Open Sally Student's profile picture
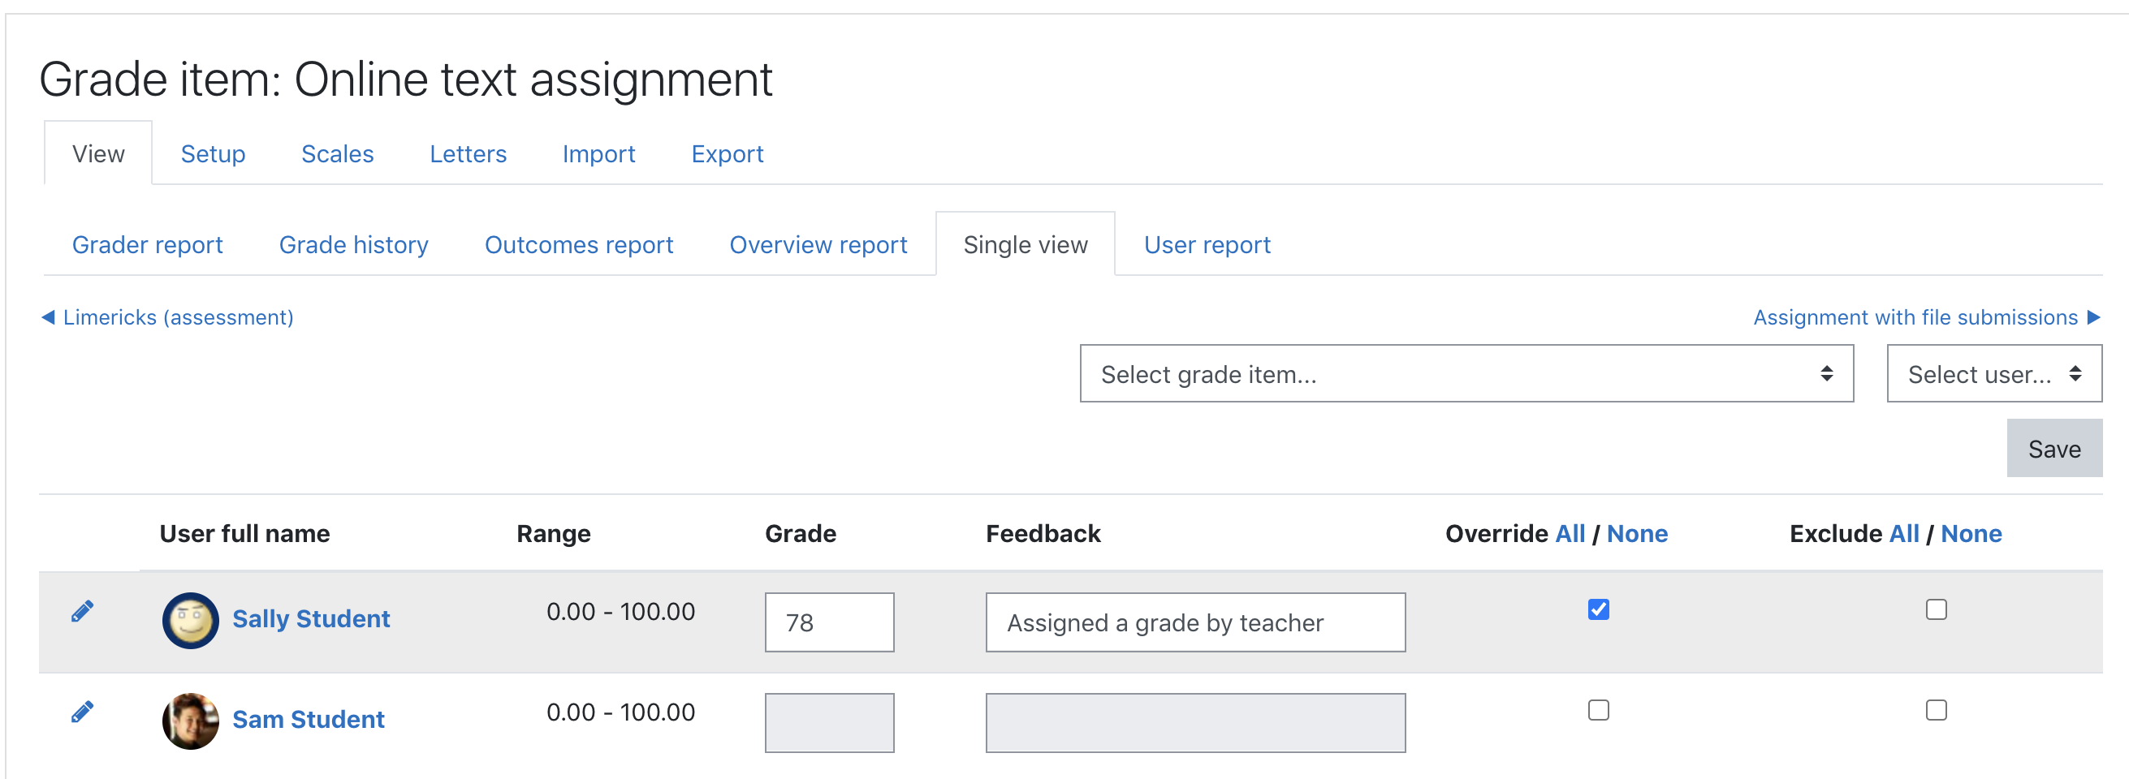 tap(191, 621)
